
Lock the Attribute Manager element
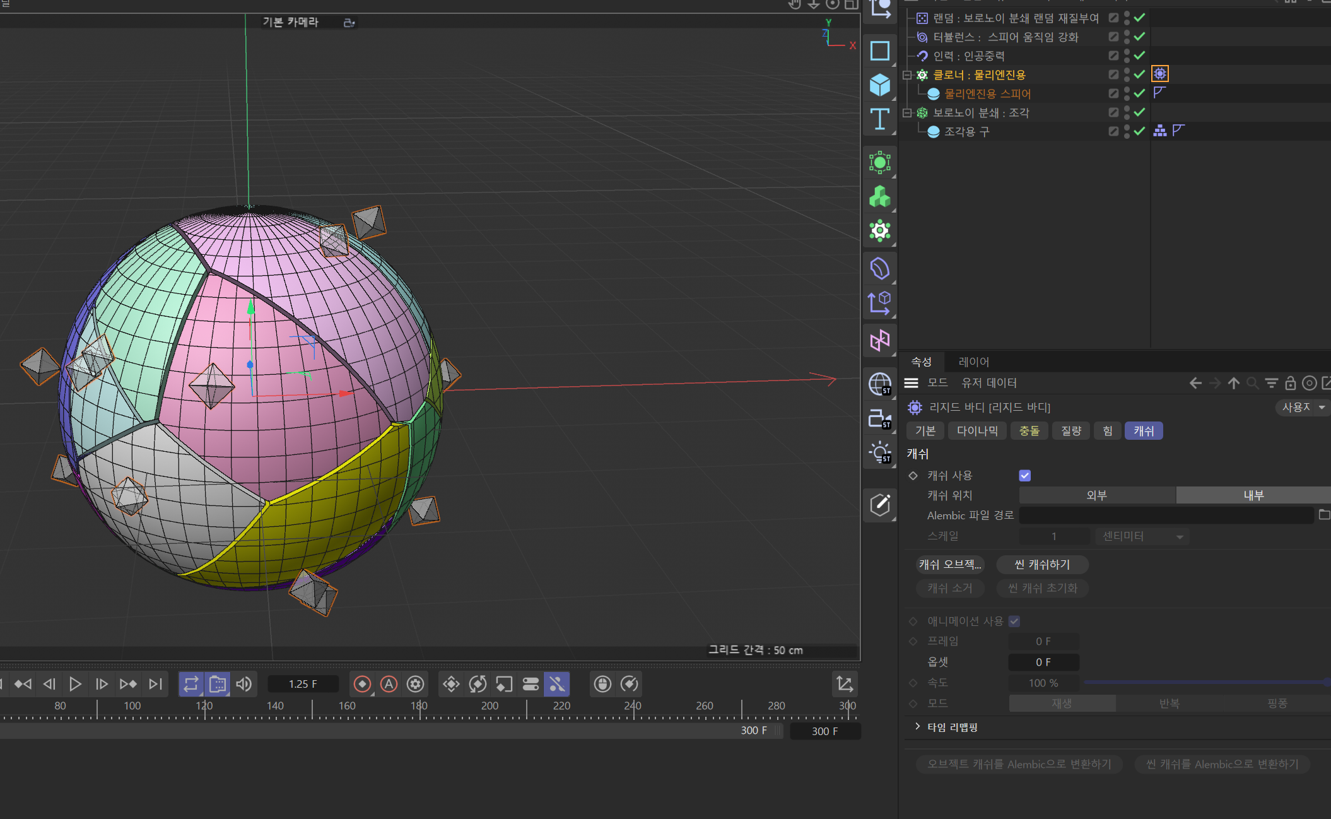pyautogui.click(x=1290, y=383)
